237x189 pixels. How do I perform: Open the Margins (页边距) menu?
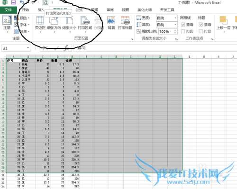tap(40, 24)
